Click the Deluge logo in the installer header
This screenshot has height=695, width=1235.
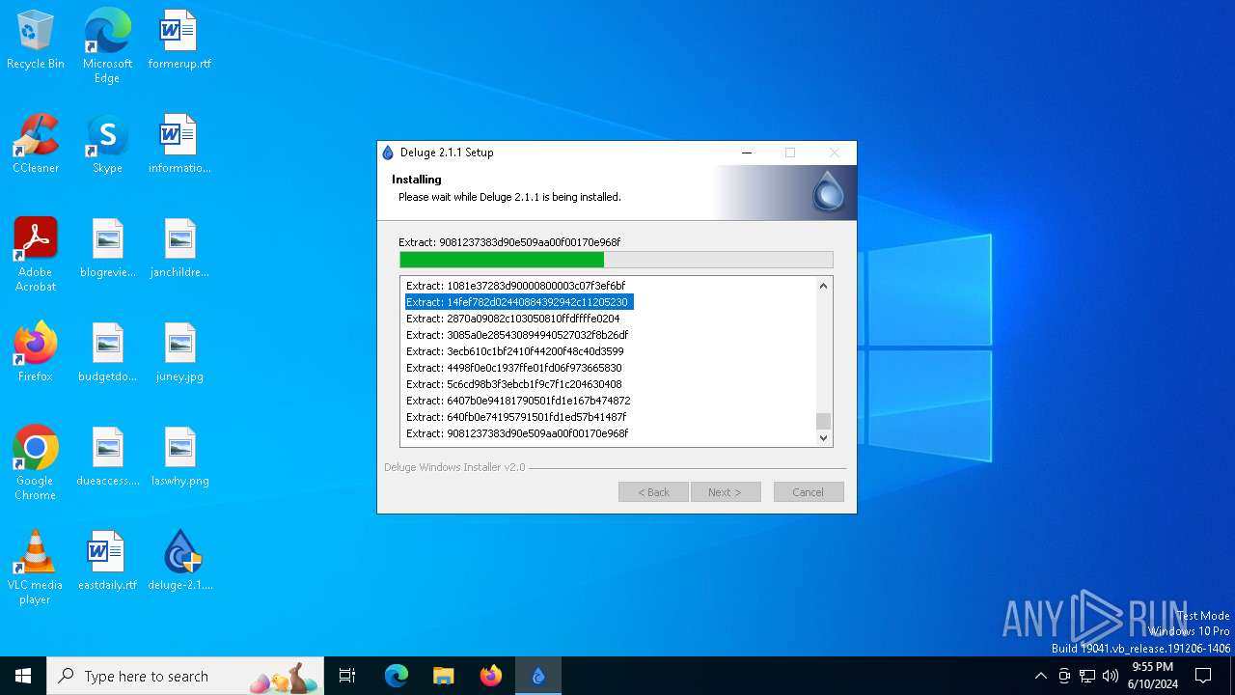point(828,191)
